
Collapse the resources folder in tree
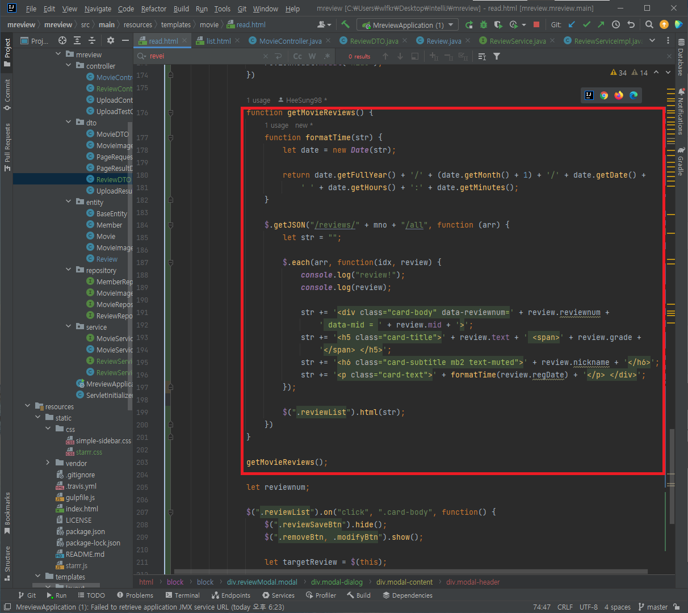(28, 406)
